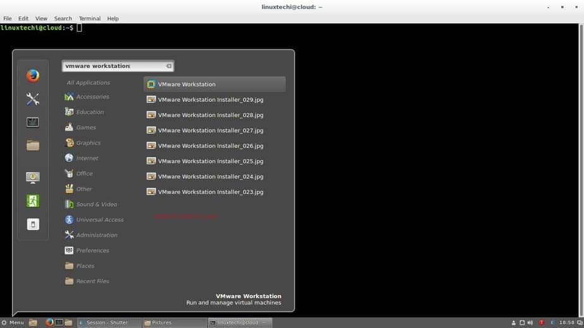Open Places category

click(x=80, y=266)
